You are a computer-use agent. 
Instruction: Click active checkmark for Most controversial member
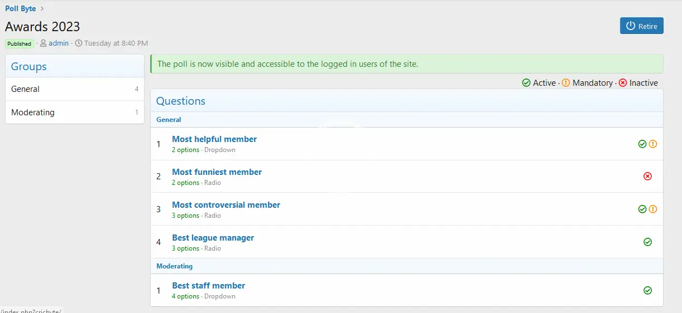[642, 209]
